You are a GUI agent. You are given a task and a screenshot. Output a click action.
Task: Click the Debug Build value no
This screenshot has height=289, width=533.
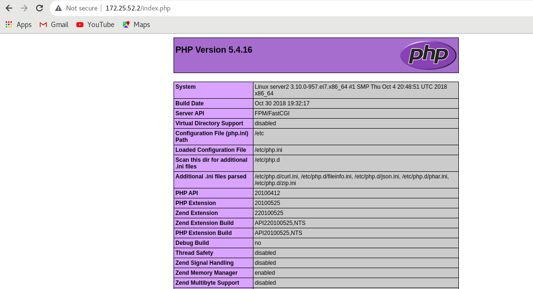258,243
